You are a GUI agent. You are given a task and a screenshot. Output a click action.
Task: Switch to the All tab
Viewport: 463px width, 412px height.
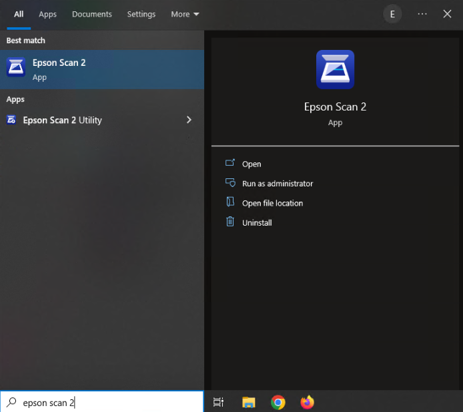[19, 14]
